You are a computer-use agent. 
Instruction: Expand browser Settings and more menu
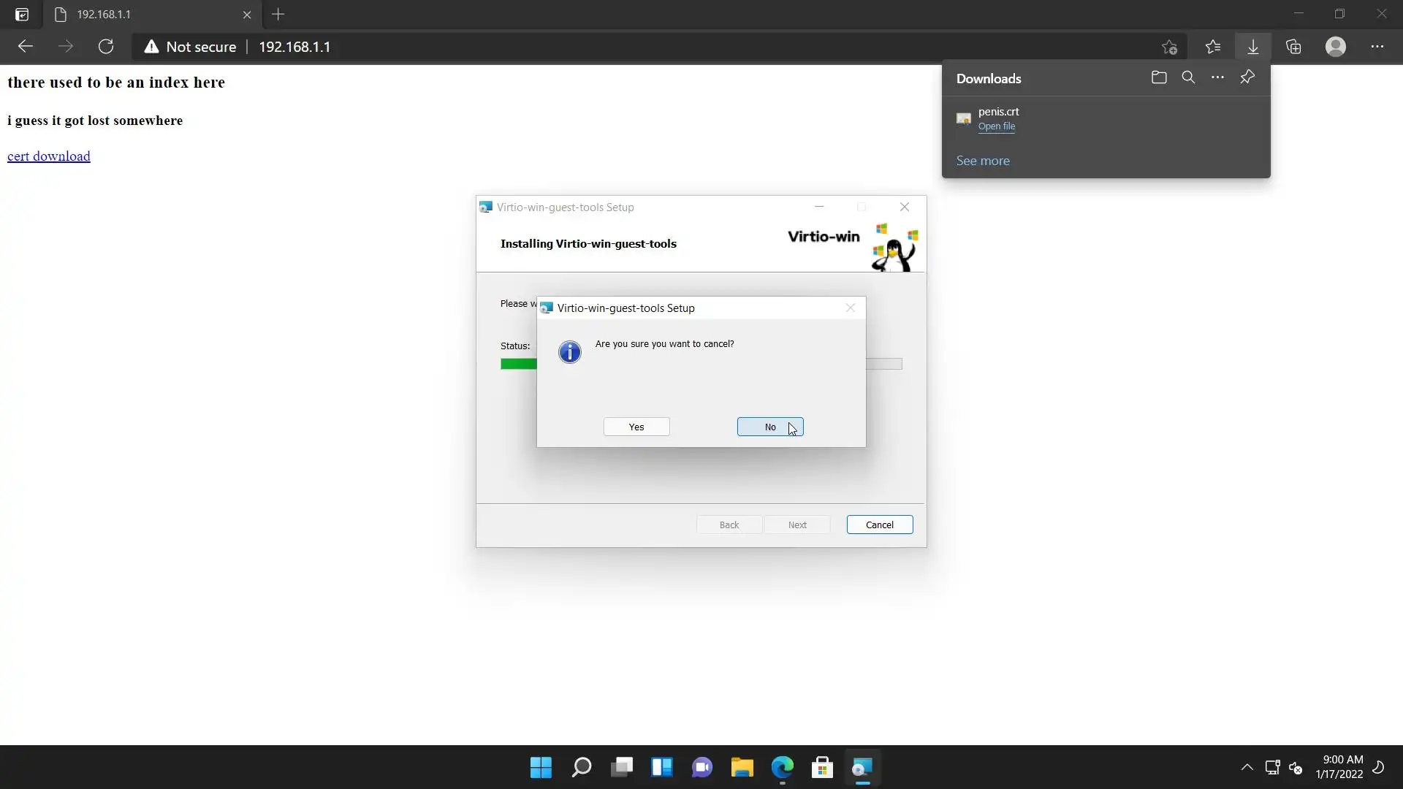point(1377,47)
